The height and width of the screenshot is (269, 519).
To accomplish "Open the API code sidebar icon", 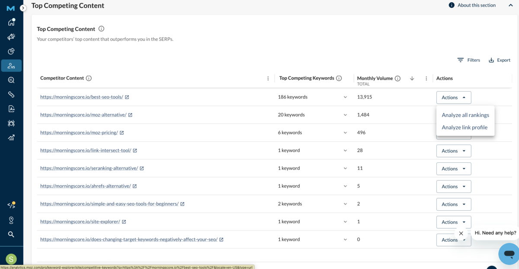I will tap(11, 205).
